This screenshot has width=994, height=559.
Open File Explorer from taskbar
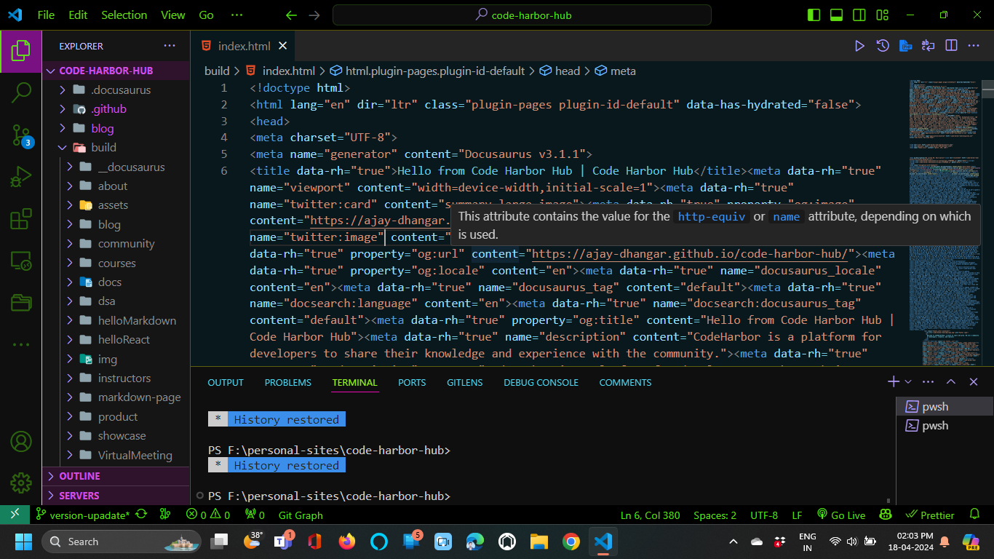point(538,542)
